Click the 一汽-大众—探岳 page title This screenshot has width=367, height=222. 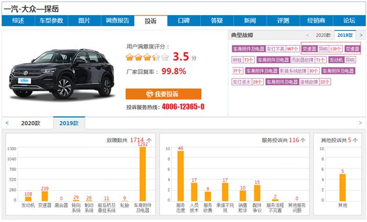click(31, 9)
